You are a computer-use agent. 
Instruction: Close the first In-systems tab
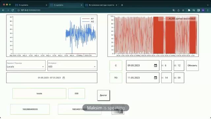[46, 5]
